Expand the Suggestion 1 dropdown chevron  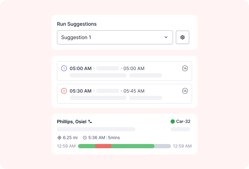(x=166, y=37)
